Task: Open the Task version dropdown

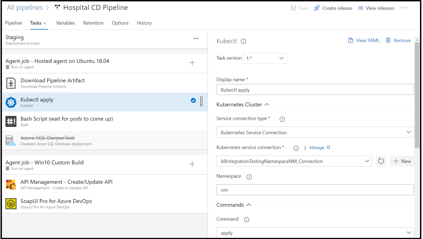Action: [x=265, y=58]
